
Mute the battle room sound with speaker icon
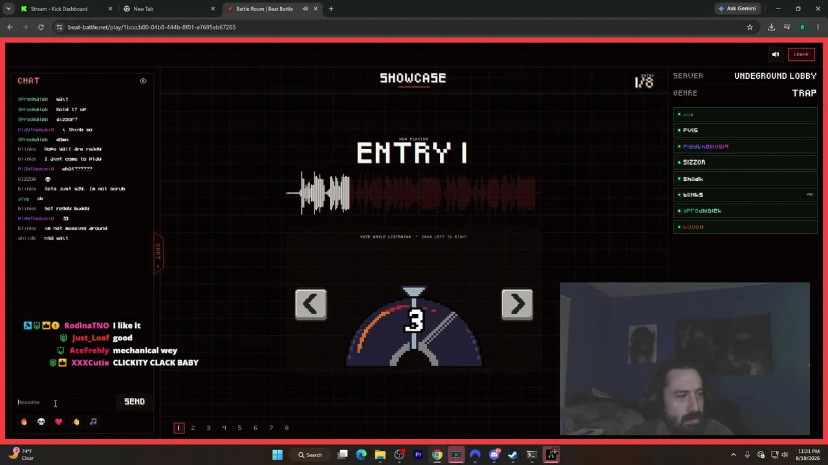tap(776, 54)
